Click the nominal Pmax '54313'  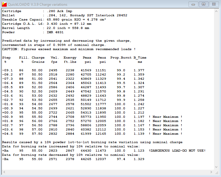click(86, 113)
